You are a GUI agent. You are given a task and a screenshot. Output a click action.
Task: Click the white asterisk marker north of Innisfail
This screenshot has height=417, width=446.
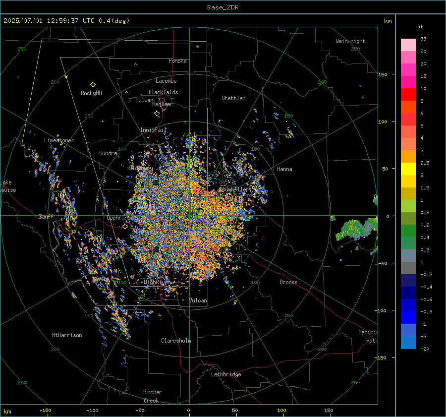[185, 122]
